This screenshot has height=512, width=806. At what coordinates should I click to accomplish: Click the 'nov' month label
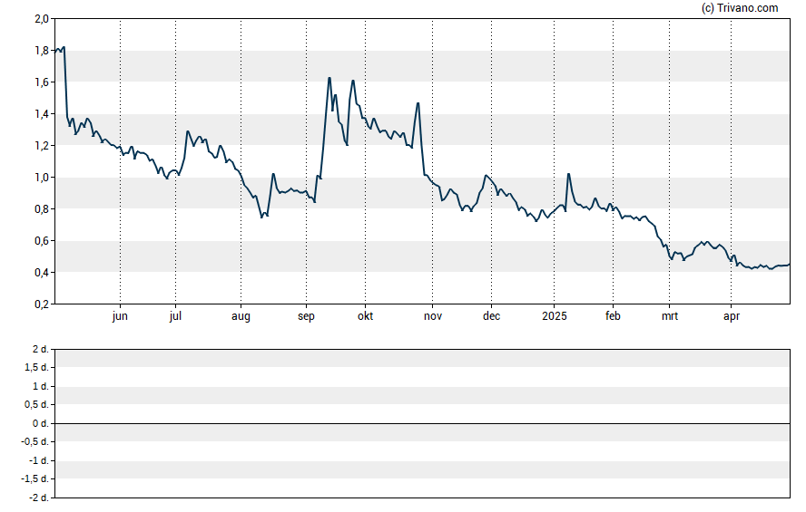(x=433, y=316)
